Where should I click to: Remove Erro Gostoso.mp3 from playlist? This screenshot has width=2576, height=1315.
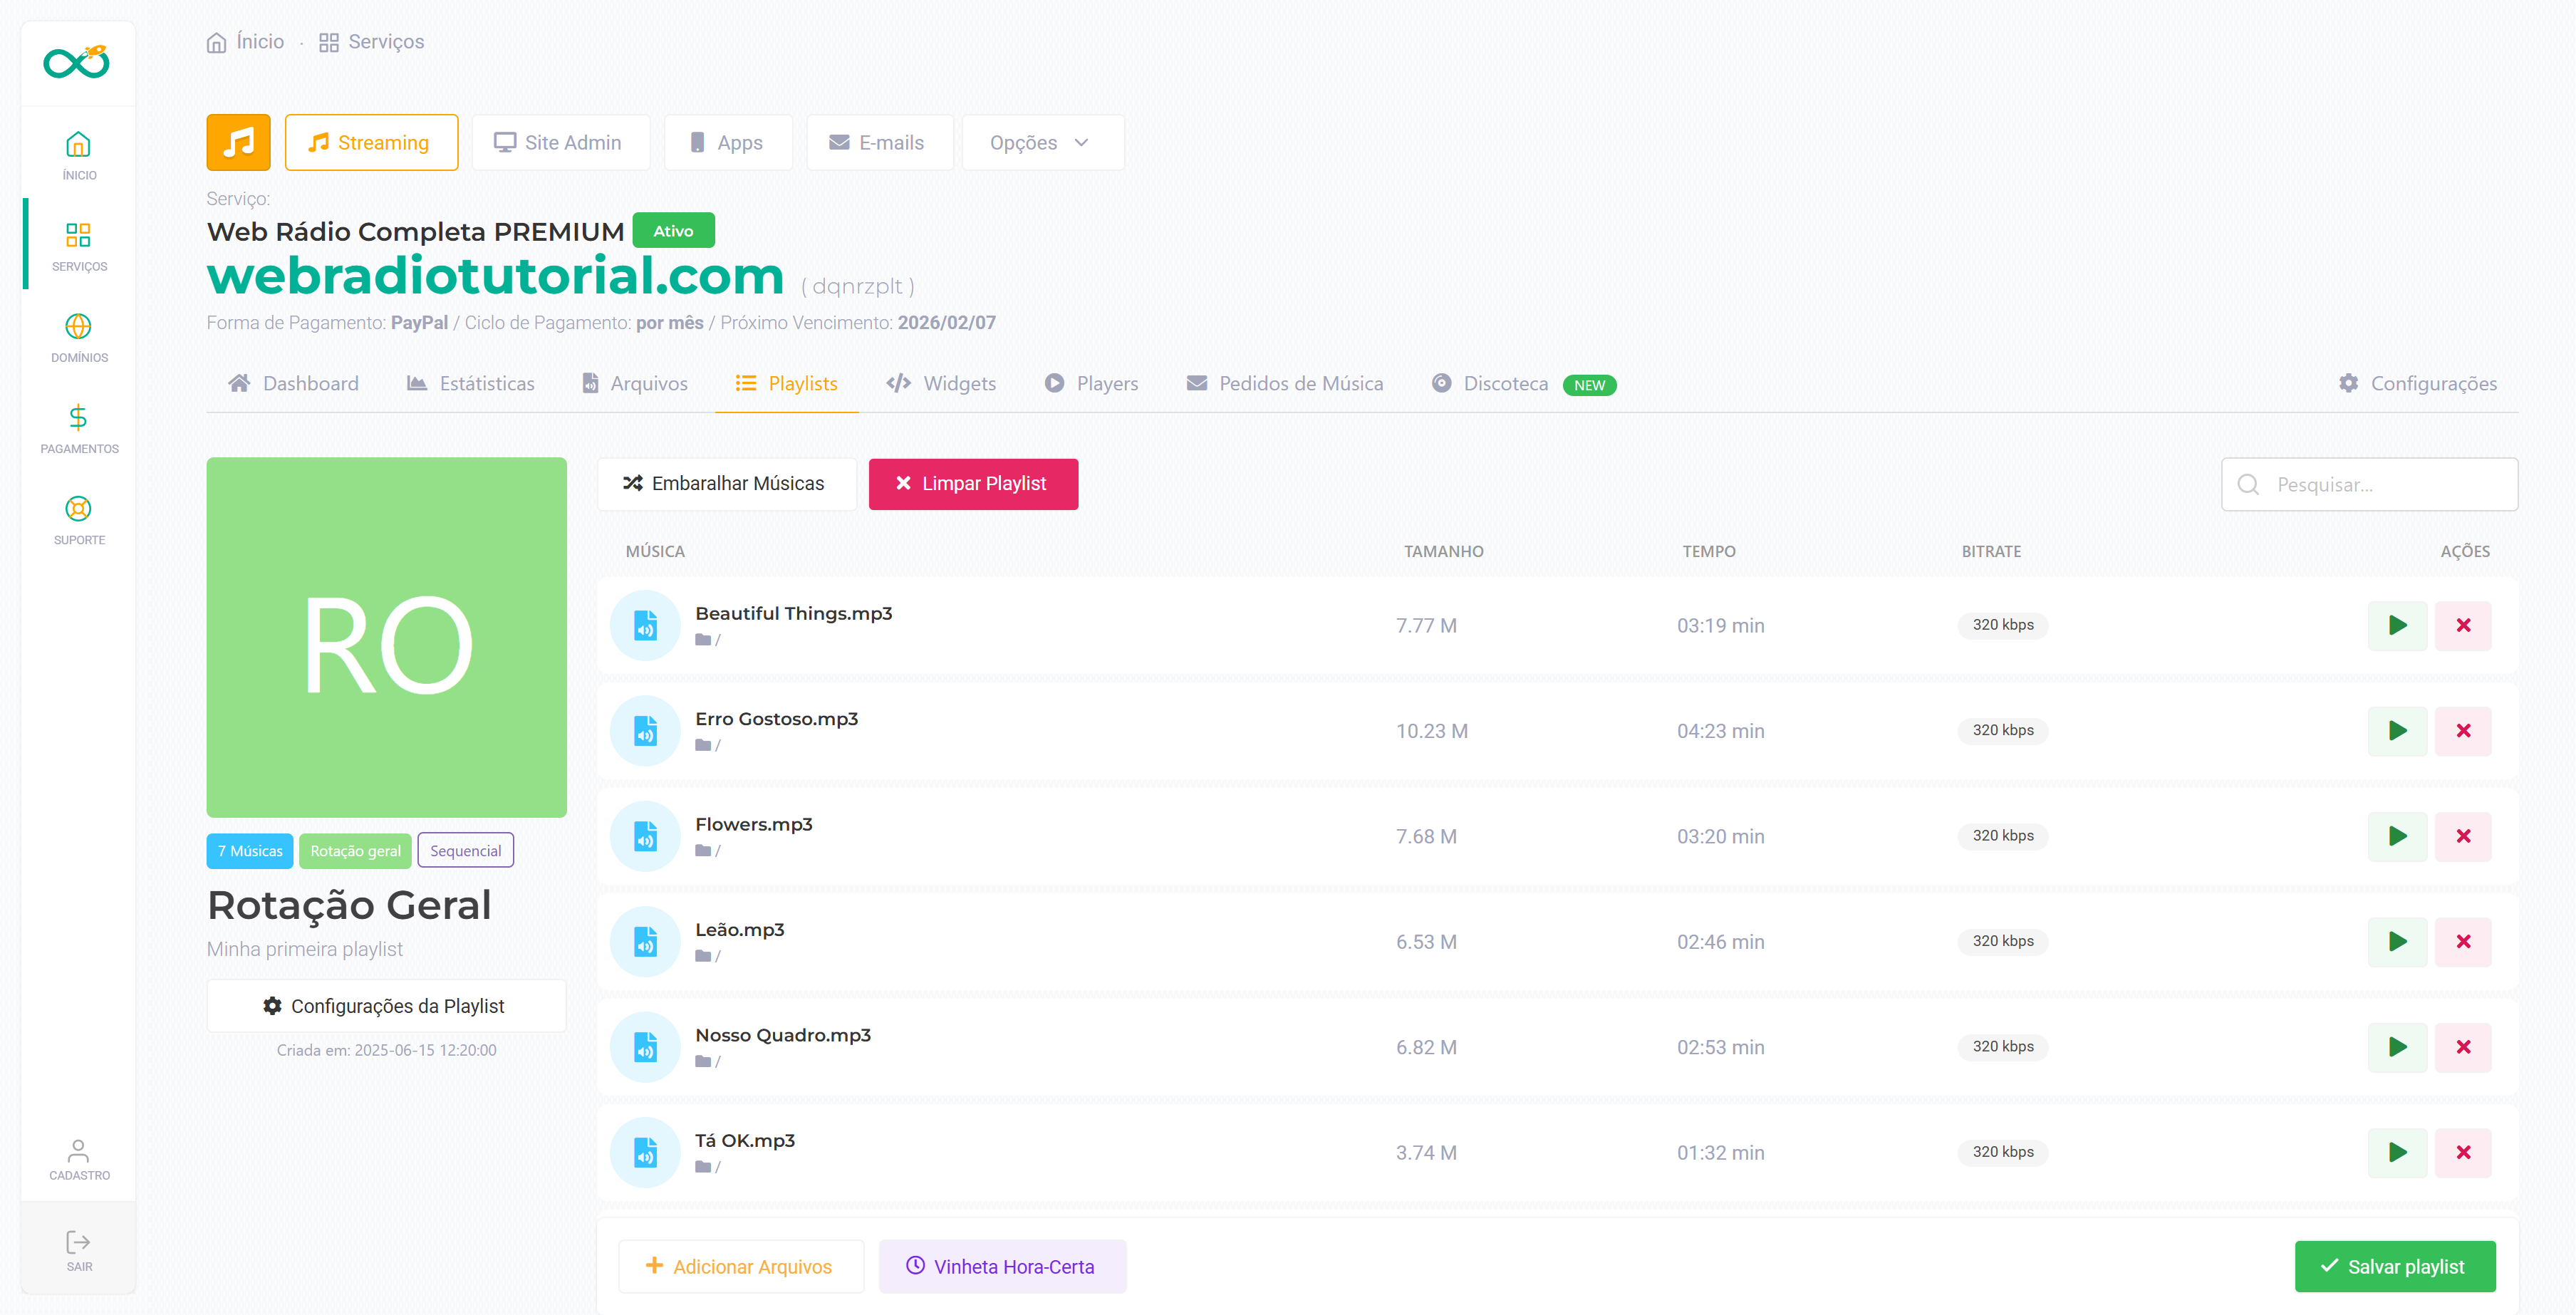[2462, 731]
